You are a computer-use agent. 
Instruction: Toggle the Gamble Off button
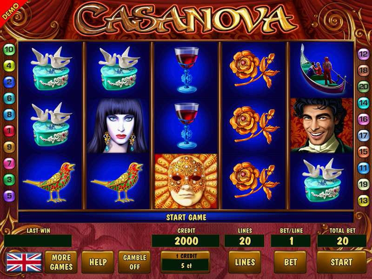tap(134, 262)
